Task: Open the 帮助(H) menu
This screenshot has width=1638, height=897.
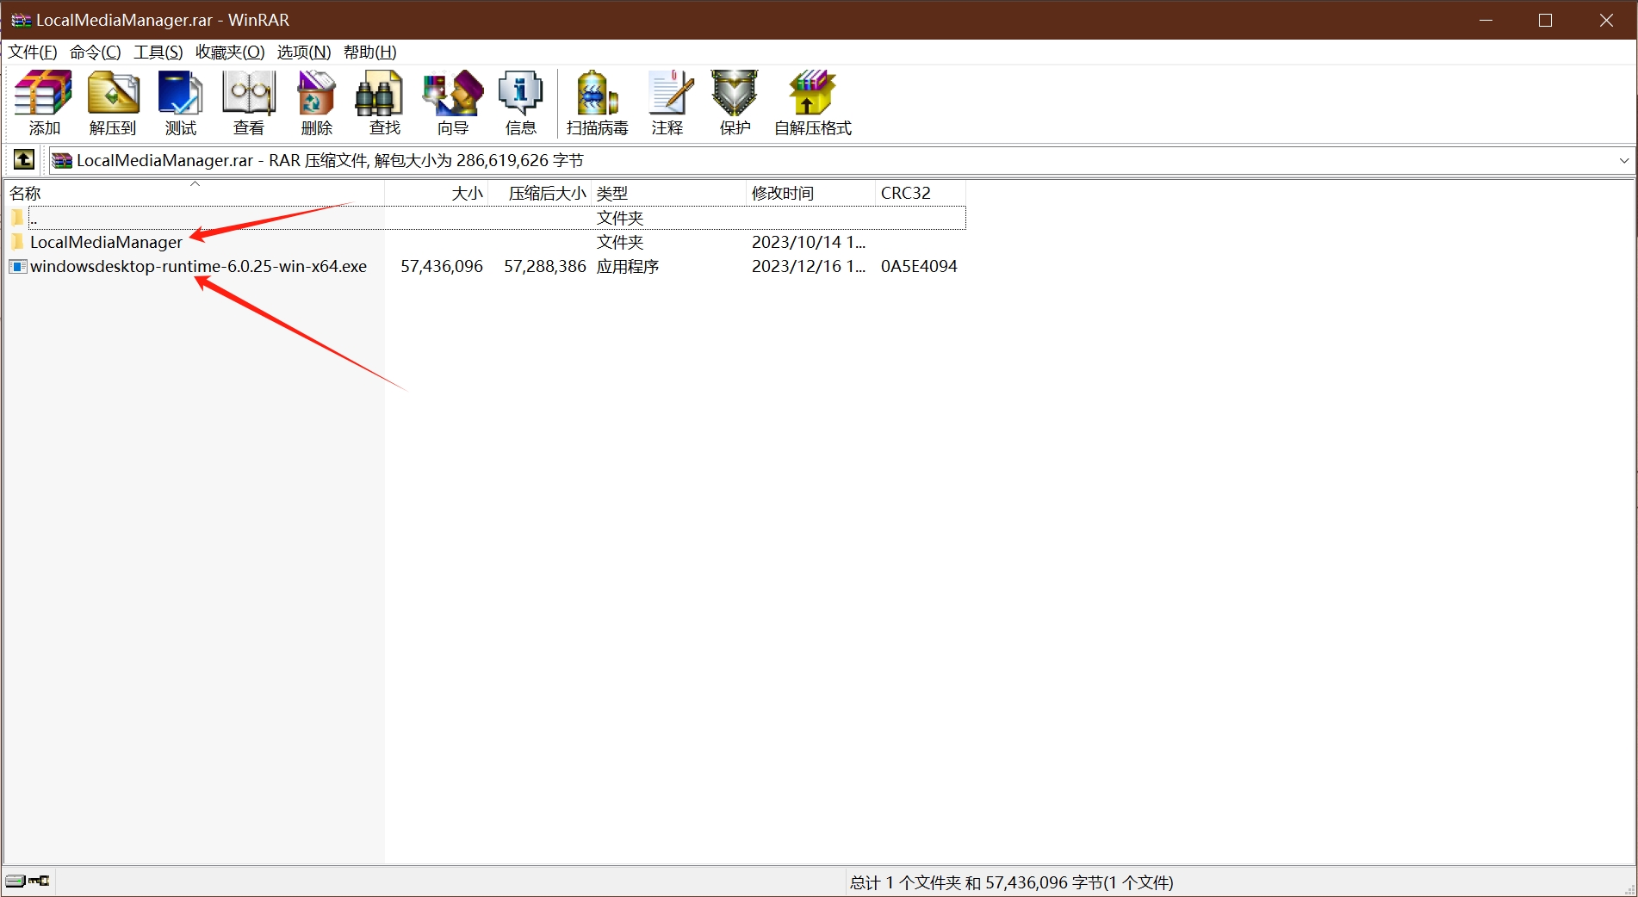Action: coord(369,52)
